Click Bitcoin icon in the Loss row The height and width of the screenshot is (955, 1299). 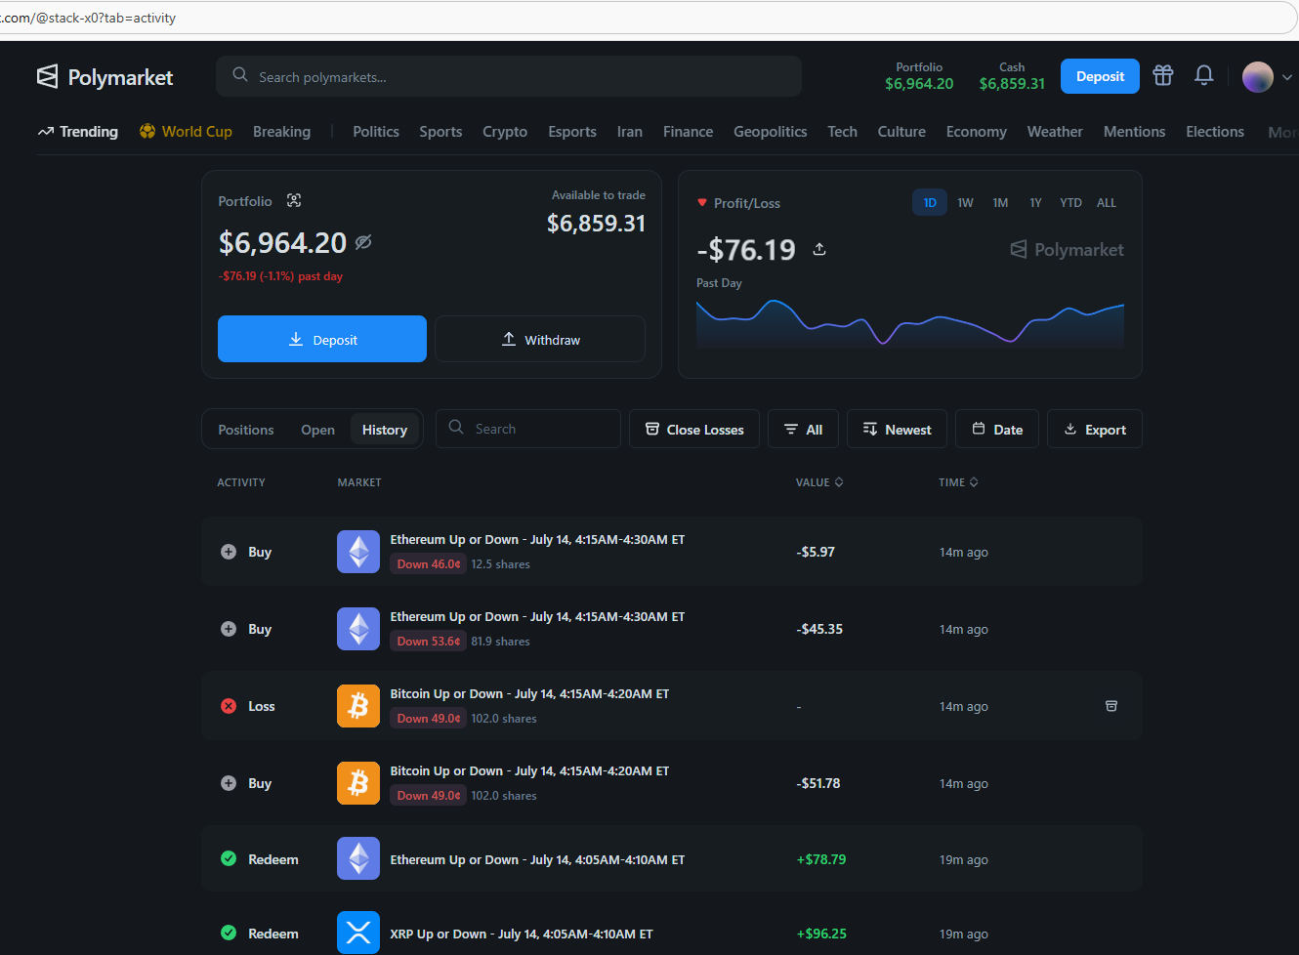click(358, 706)
